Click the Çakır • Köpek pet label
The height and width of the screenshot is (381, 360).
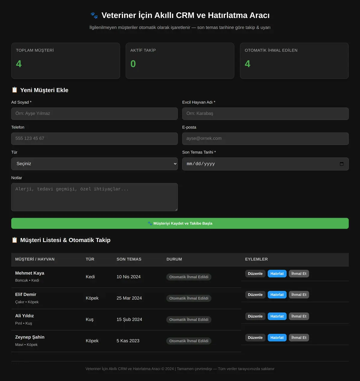(27, 302)
